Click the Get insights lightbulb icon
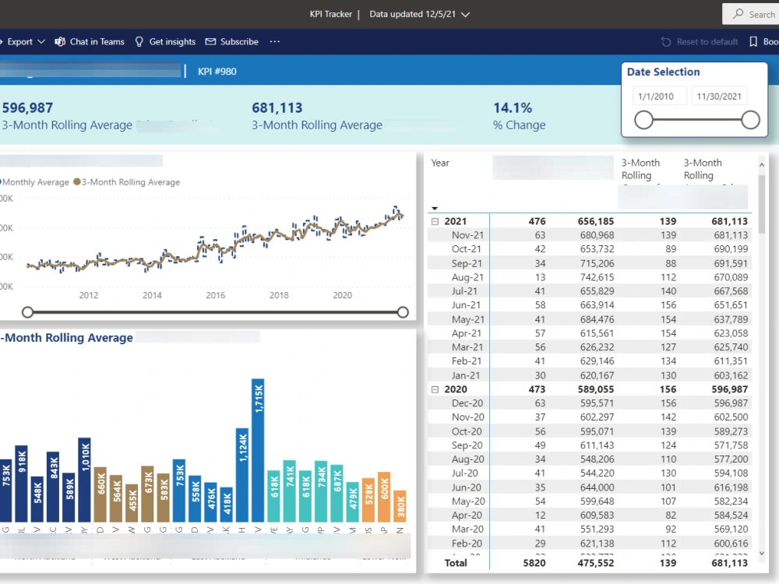Image resolution: width=779 pixels, height=584 pixels. (x=139, y=41)
